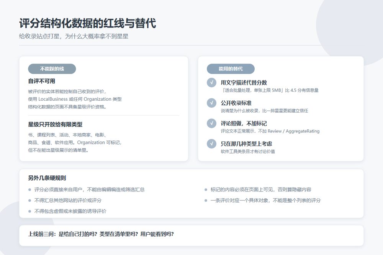This screenshot has width=383, height=255.
Task: Click the 不能踩的线 pill label
Action: (x=52, y=69)
